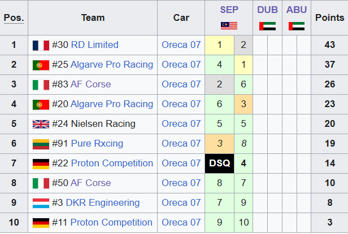The image size is (348, 234).
Task: Click #25 Algarve Pro Racing's 37 points
Action: point(329,64)
